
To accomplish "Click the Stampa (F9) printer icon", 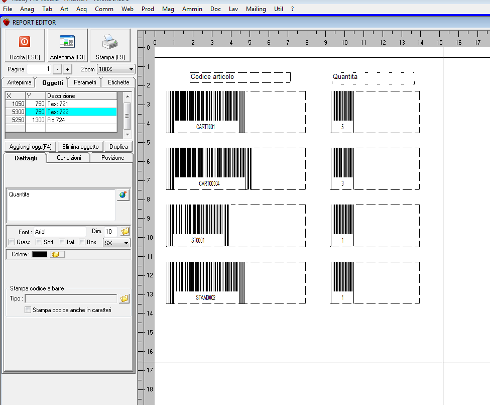I will [x=109, y=42].
